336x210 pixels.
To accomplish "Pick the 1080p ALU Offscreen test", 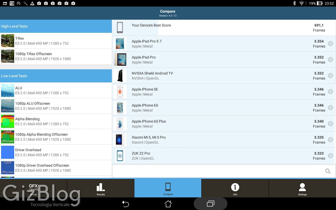I will coord(56,106).
